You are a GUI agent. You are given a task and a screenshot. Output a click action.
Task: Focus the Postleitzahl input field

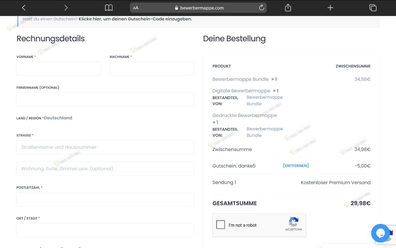(105, 199)
